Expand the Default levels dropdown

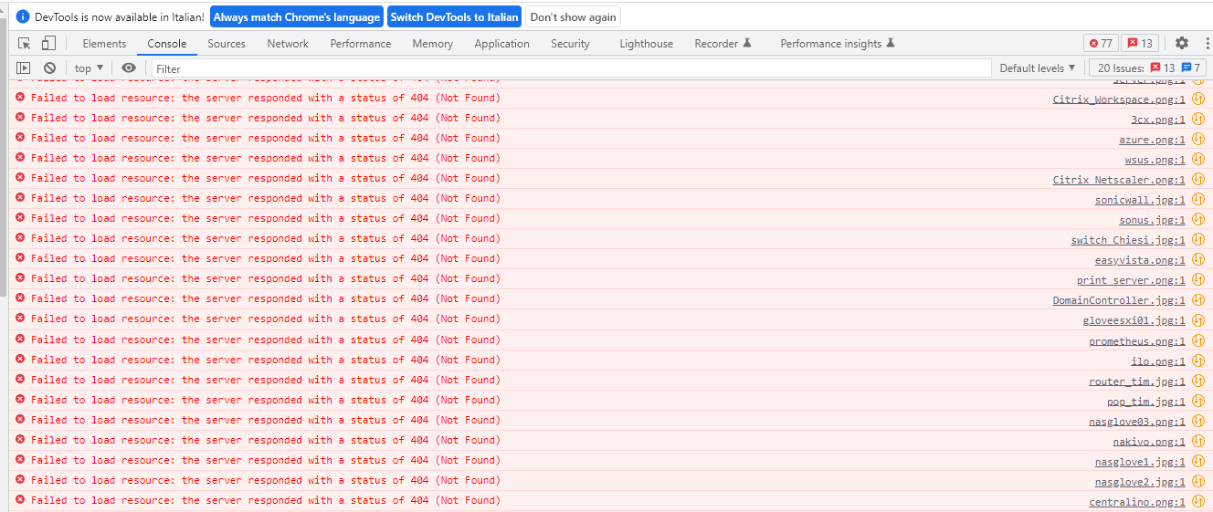(1037, 68)
